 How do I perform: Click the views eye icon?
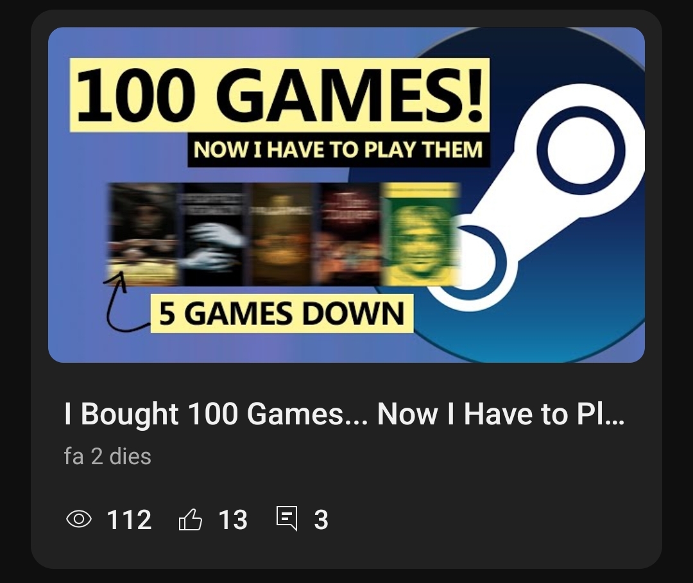pyautogui.click(x=79, y=519)
